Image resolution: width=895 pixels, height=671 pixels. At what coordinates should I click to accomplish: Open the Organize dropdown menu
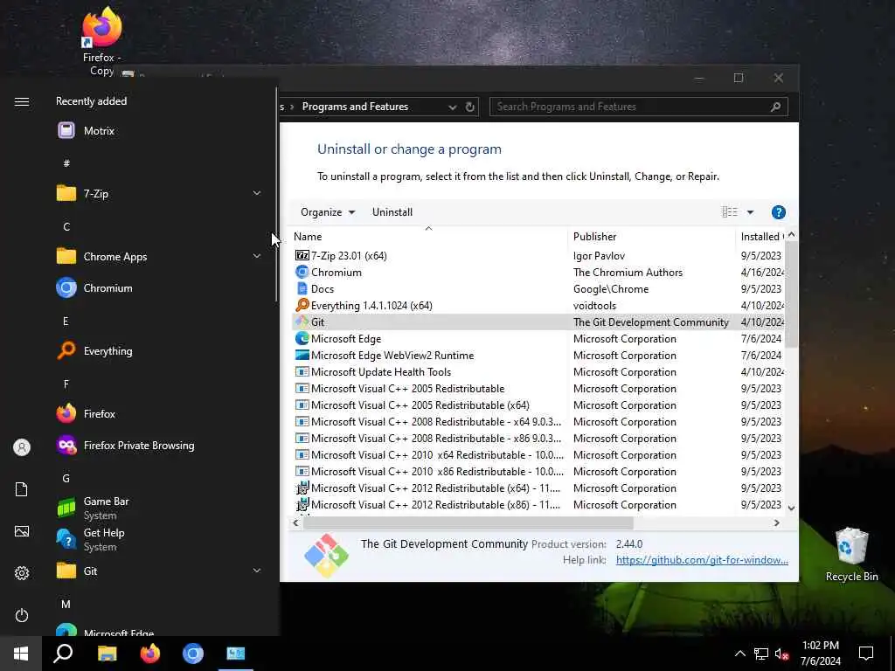click(328, 212)
